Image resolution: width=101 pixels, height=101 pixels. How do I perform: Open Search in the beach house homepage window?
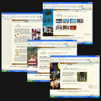tap(44, 44)
